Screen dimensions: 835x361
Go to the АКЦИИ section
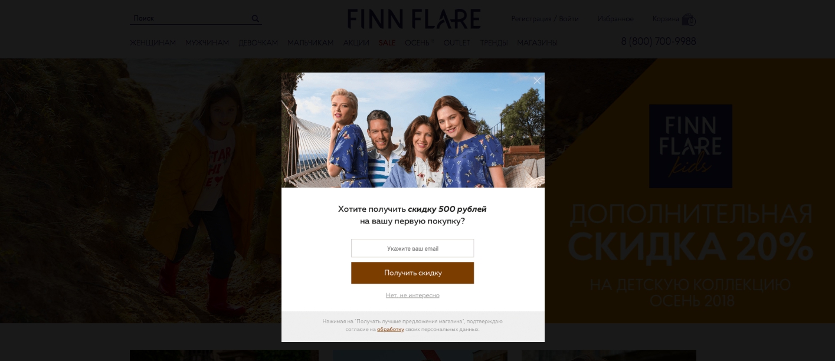356,43
